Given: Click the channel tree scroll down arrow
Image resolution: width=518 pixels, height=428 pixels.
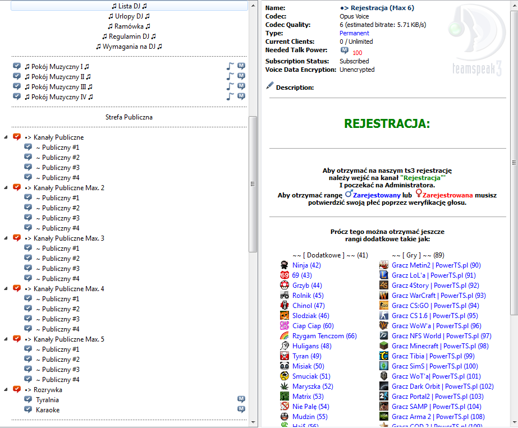Looking at the screenshot, I should pyautogui.click(x=253, y=422).
